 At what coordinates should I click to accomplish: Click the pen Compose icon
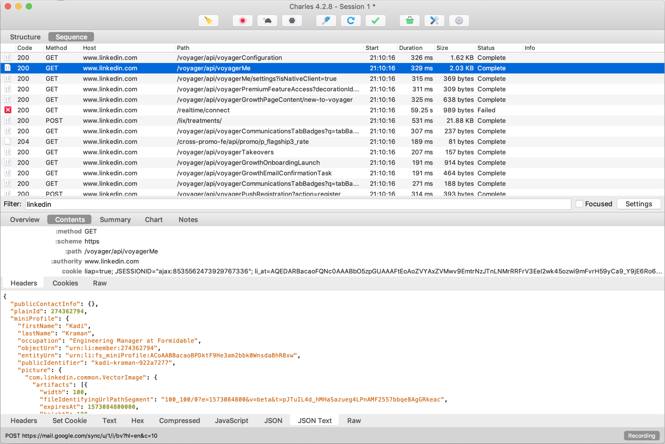326,21
